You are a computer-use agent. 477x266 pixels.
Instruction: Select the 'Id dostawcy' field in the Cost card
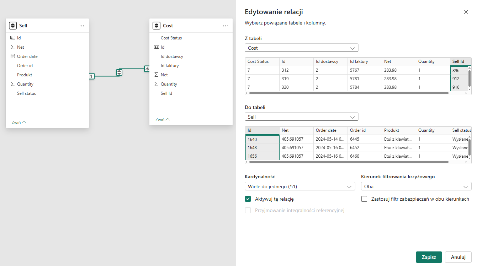(172, 56)
